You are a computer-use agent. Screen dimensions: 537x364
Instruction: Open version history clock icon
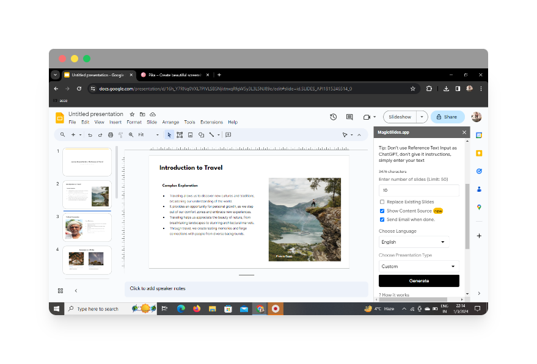(333, 117)
